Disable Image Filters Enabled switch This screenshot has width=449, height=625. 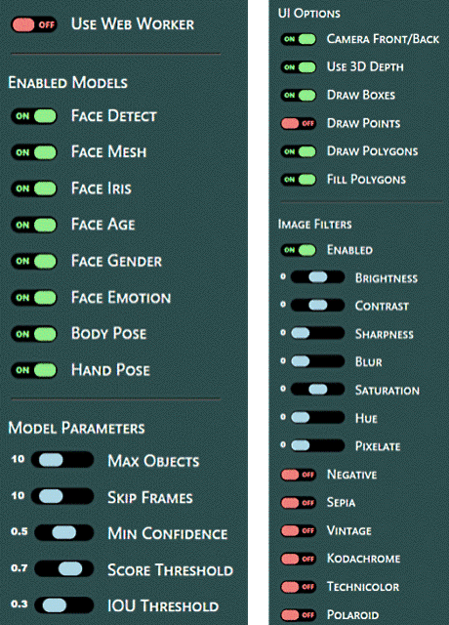click(x=299, y=250)
